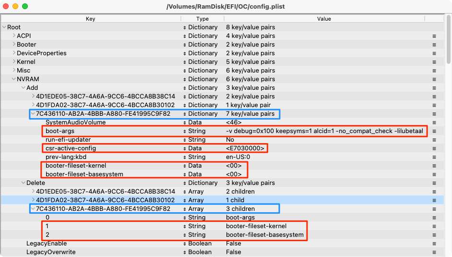The image size is (452, 257).
Task: Open the row menu icon for Booter
Action: tap(434, 45)
